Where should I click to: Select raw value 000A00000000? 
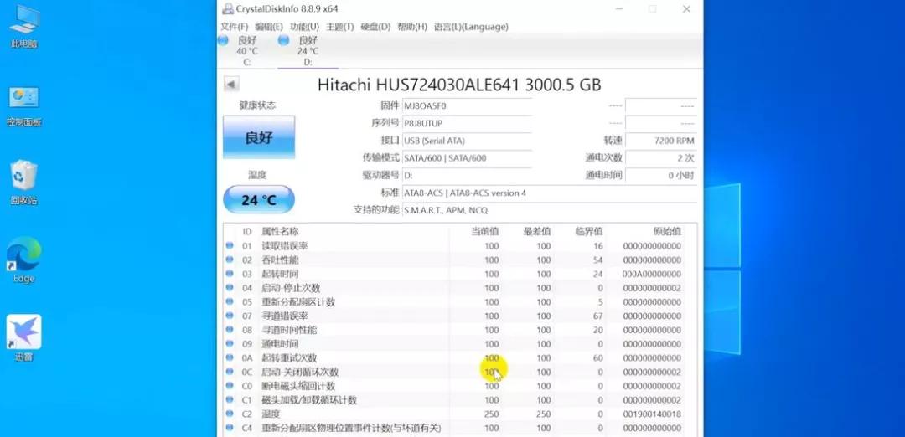point(652,274)
